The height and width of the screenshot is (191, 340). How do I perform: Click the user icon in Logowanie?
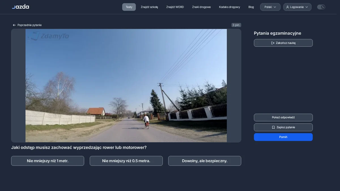[x=288, y=7]
